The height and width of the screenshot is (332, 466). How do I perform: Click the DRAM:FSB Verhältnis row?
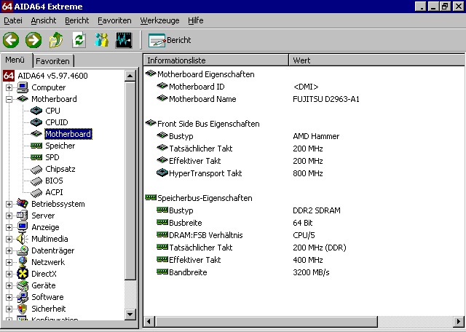tap(304, 235)
